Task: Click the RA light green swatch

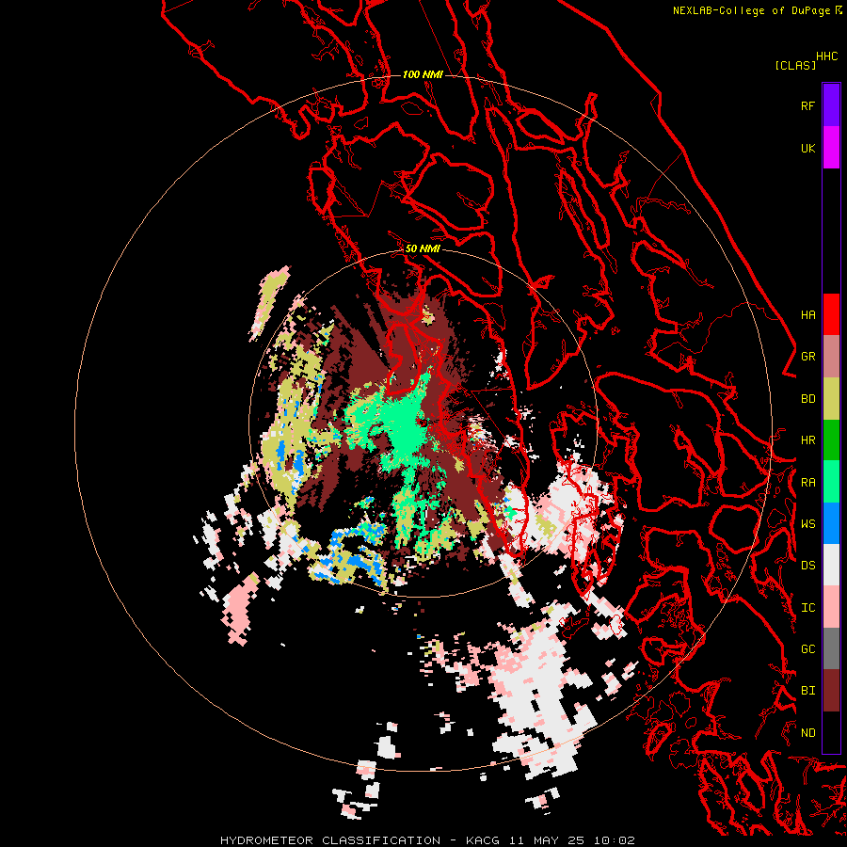Action: [x=831, y=482]
